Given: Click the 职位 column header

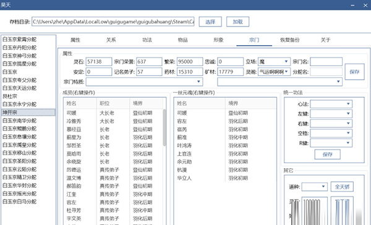Looking at the screenshot, I should pos(113,103).
